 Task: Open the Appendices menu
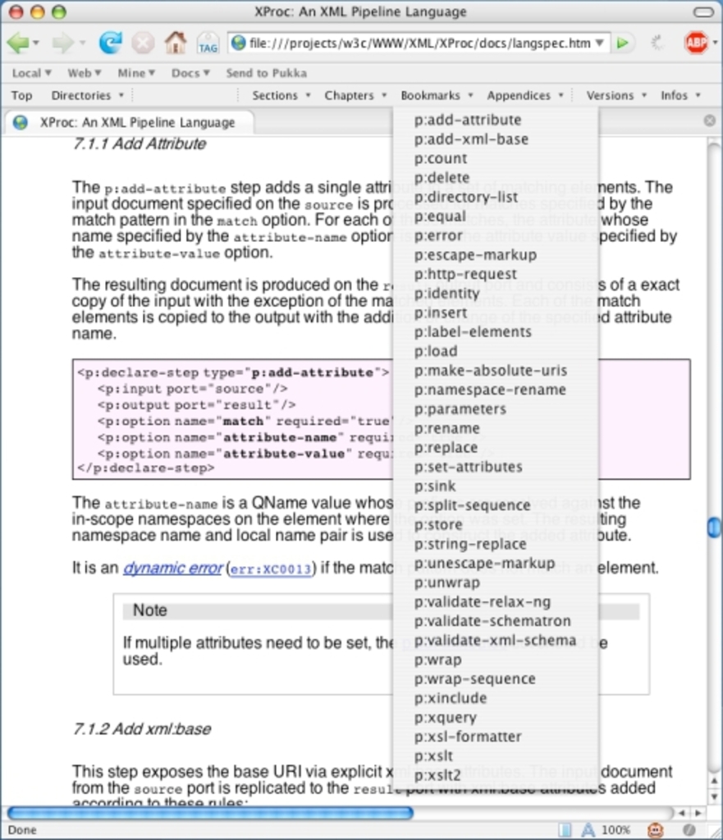pos(524,95)
